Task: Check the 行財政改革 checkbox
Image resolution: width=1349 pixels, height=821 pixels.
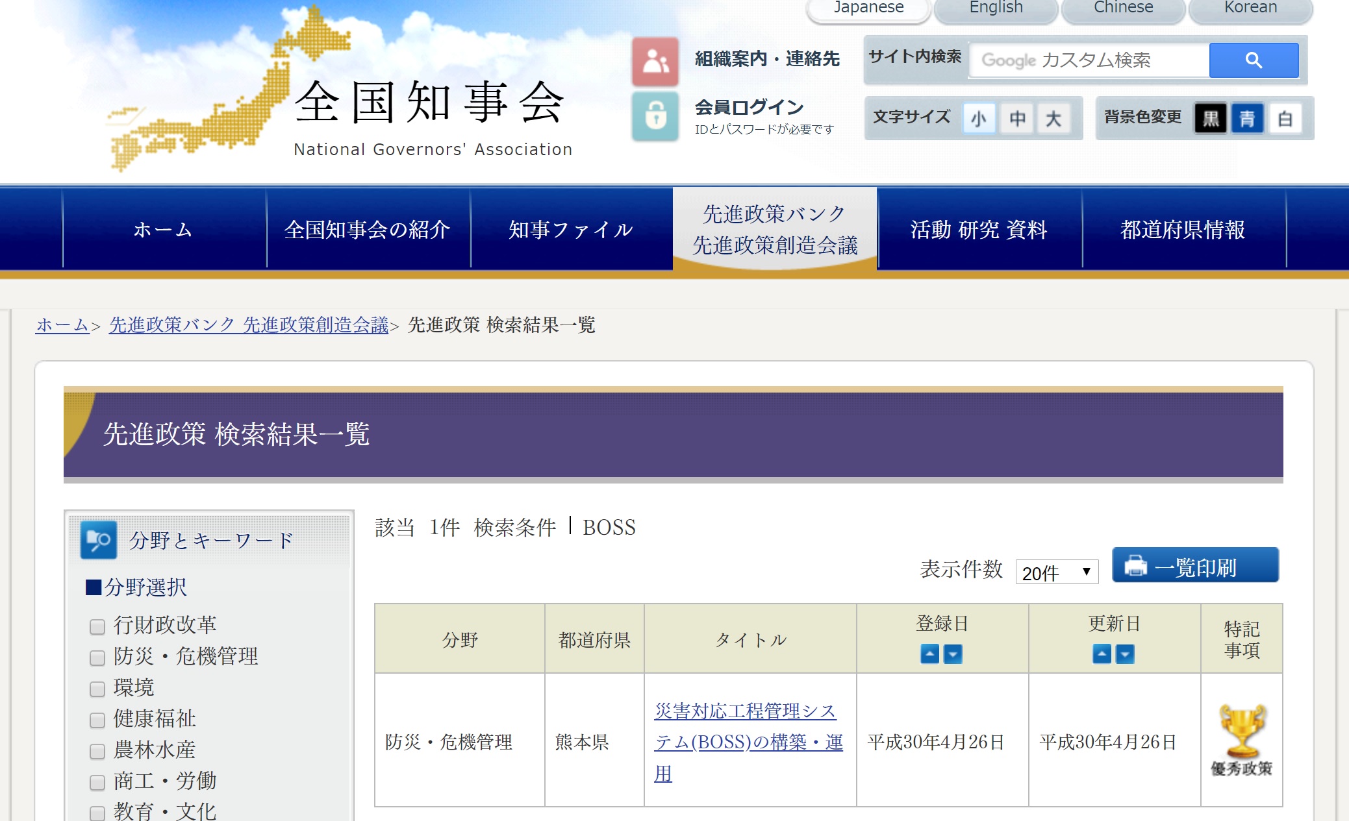Action: [x=97, y=626]
